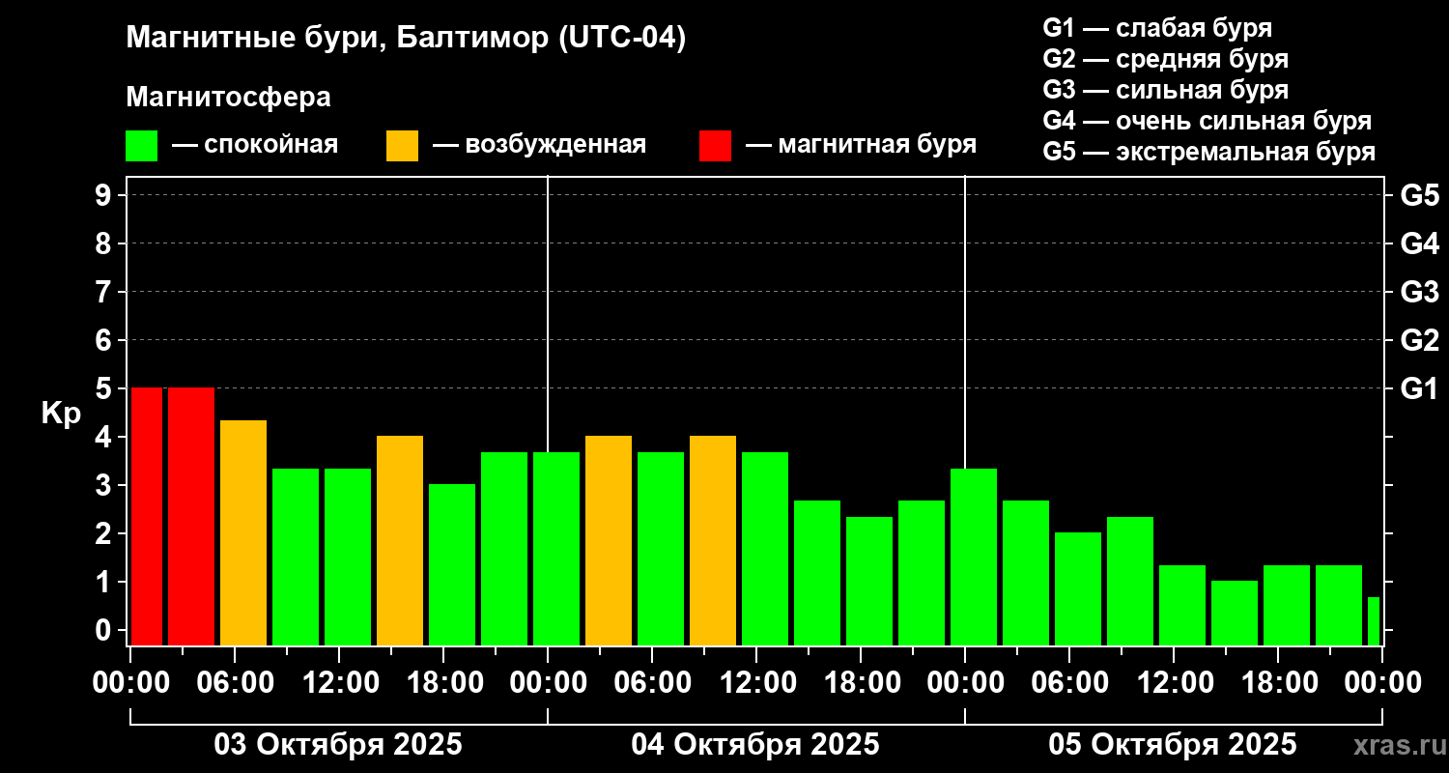Click the '04 Октября 2025' date label
The height and width of the screenshot is (773, 1449).
click(x=755, y=745)
